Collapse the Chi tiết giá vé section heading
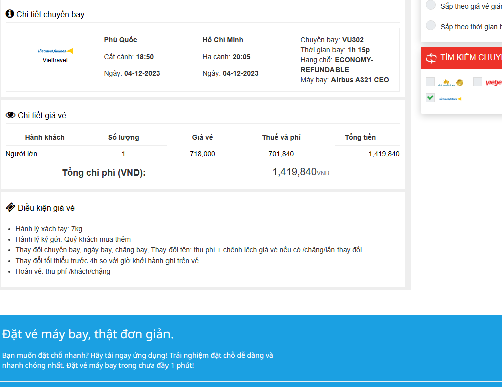 click(42, 116)
